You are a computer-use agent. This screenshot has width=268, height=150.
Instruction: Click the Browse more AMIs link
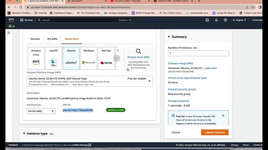(139, 57)
